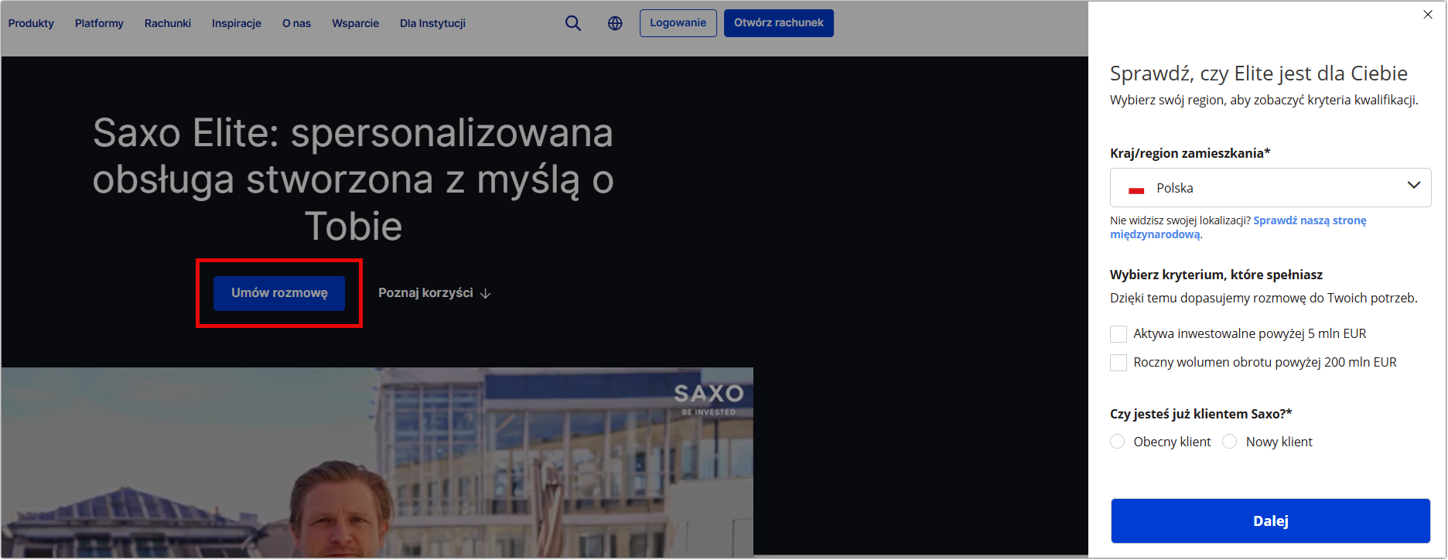
Task: Click the Umów rozmowę button
Action: point(279,293)
